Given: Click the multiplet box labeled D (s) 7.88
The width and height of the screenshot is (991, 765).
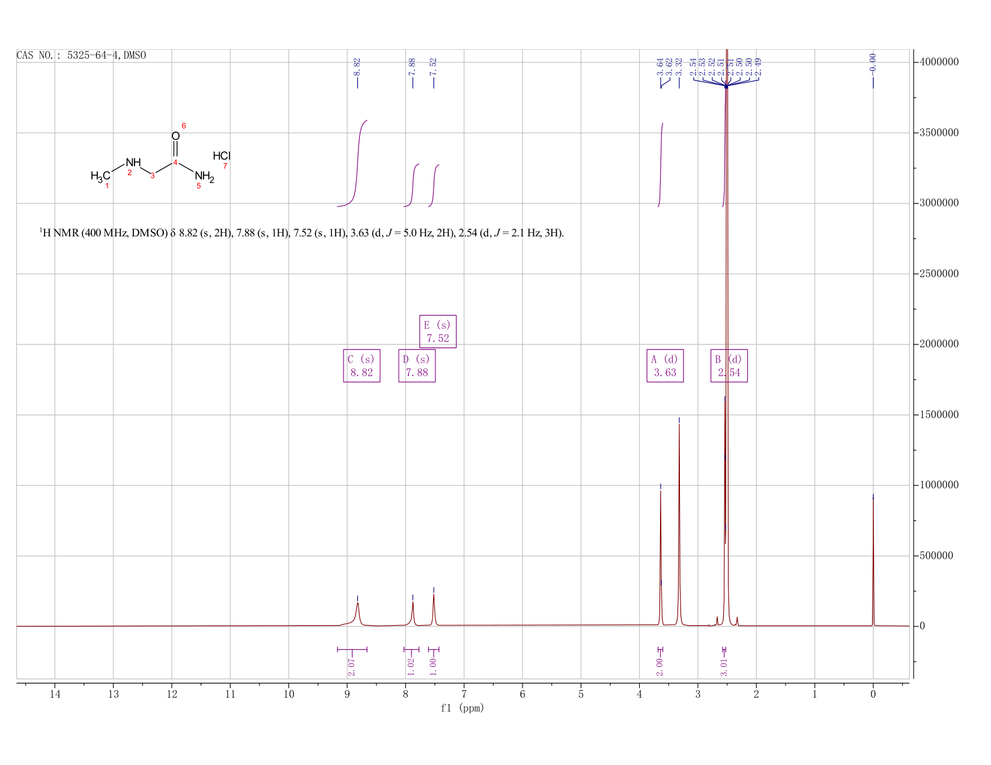Looking at the screenshot, I should [417, 365].
